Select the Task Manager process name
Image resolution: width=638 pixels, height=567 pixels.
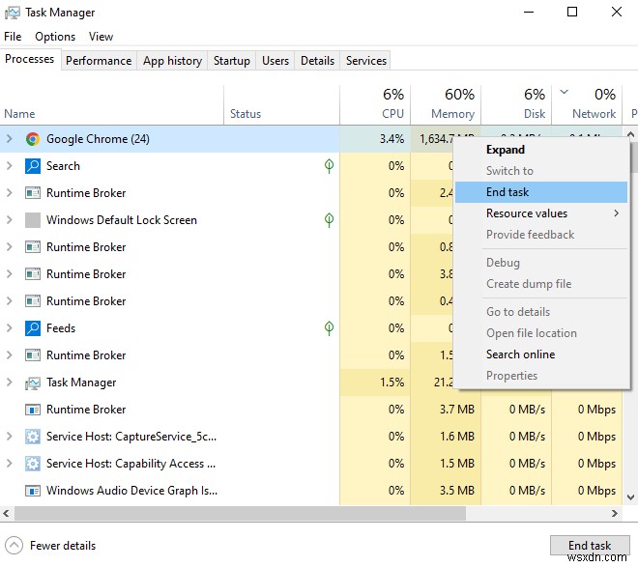pos(81,383)
